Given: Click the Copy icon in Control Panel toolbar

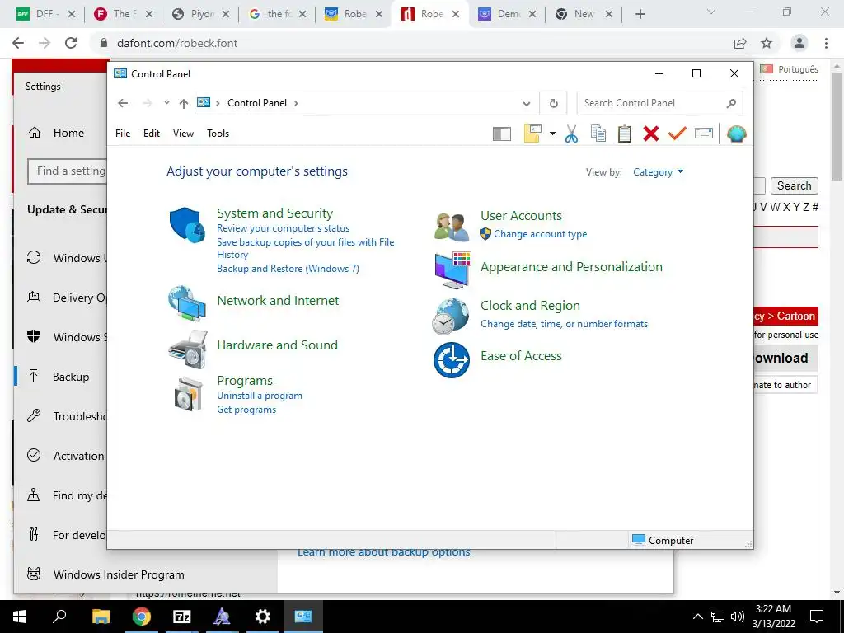Looking at the screenshot, I should [x=598, y=134].
